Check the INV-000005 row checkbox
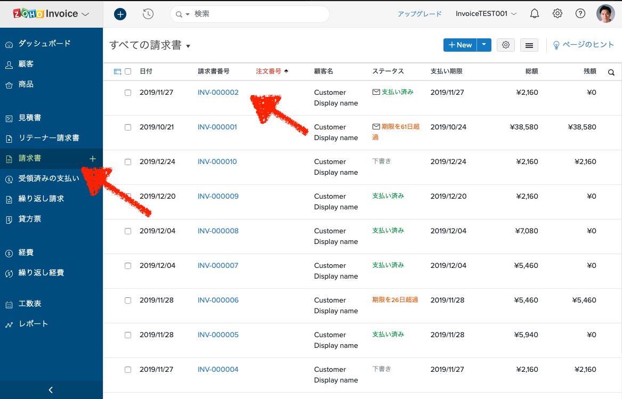The image size is (622, 399). point(128,335)
